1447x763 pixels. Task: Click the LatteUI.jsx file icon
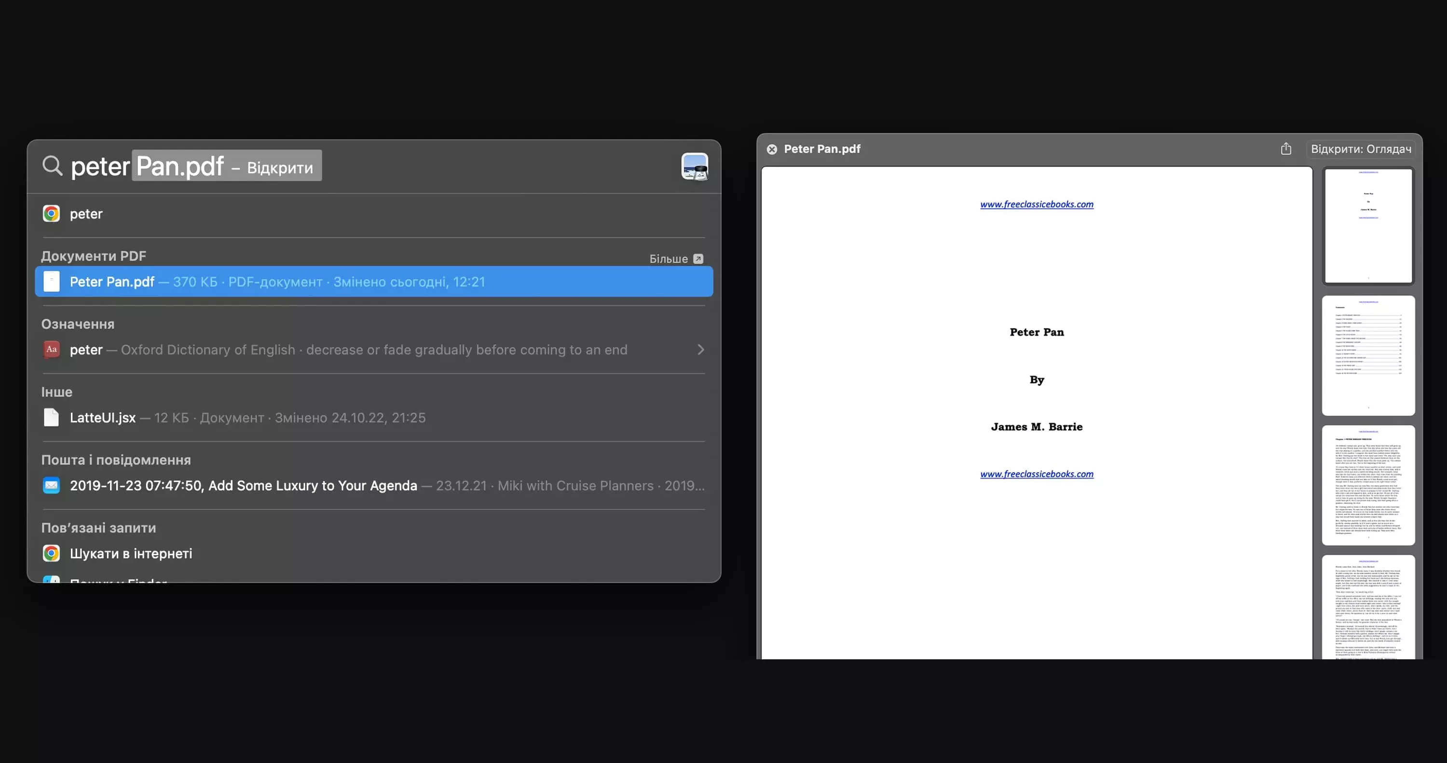pos(51,418)
